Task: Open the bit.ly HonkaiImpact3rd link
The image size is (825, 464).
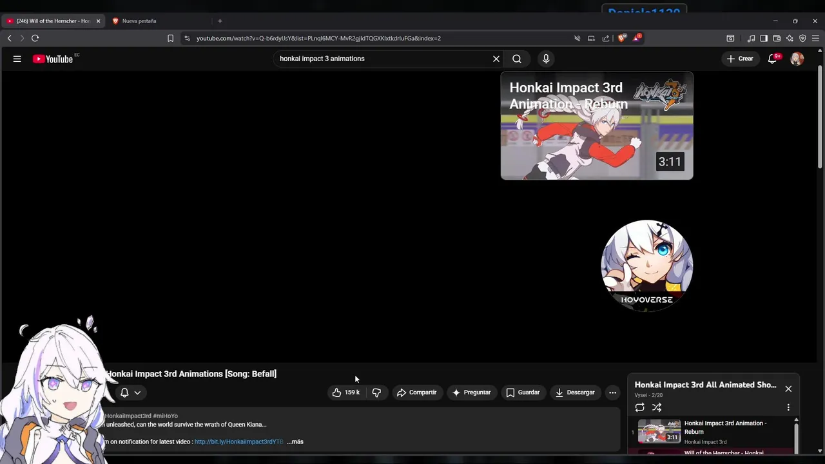Action: click(238, 442)
